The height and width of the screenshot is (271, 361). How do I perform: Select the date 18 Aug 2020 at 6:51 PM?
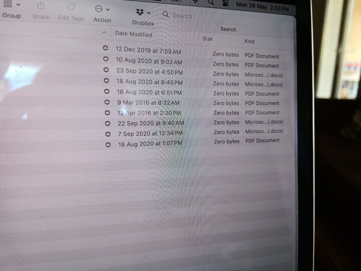[x=149, y=92]
